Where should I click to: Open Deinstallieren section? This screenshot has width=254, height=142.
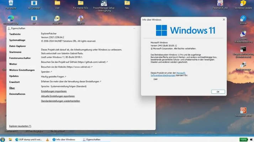coord(17,94)
